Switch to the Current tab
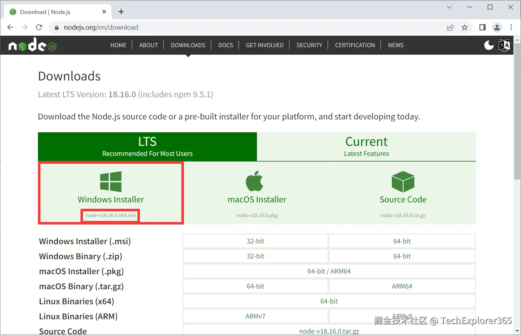The width and height of the screenshot is (521, 335). pyautogui.click(x=366, y=147)
